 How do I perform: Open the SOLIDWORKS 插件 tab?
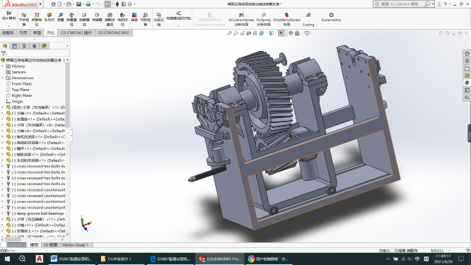[76, 33]
